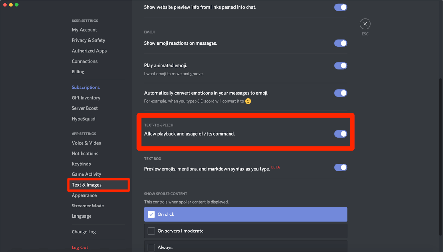Image resolution: width=443 pixels, height=252 pixels.
Task: Switch to the Keybinds section
Action: point(81,164)
